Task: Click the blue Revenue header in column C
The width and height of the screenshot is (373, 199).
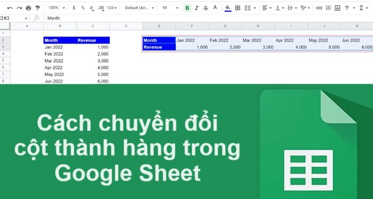Action: [93, 40]
